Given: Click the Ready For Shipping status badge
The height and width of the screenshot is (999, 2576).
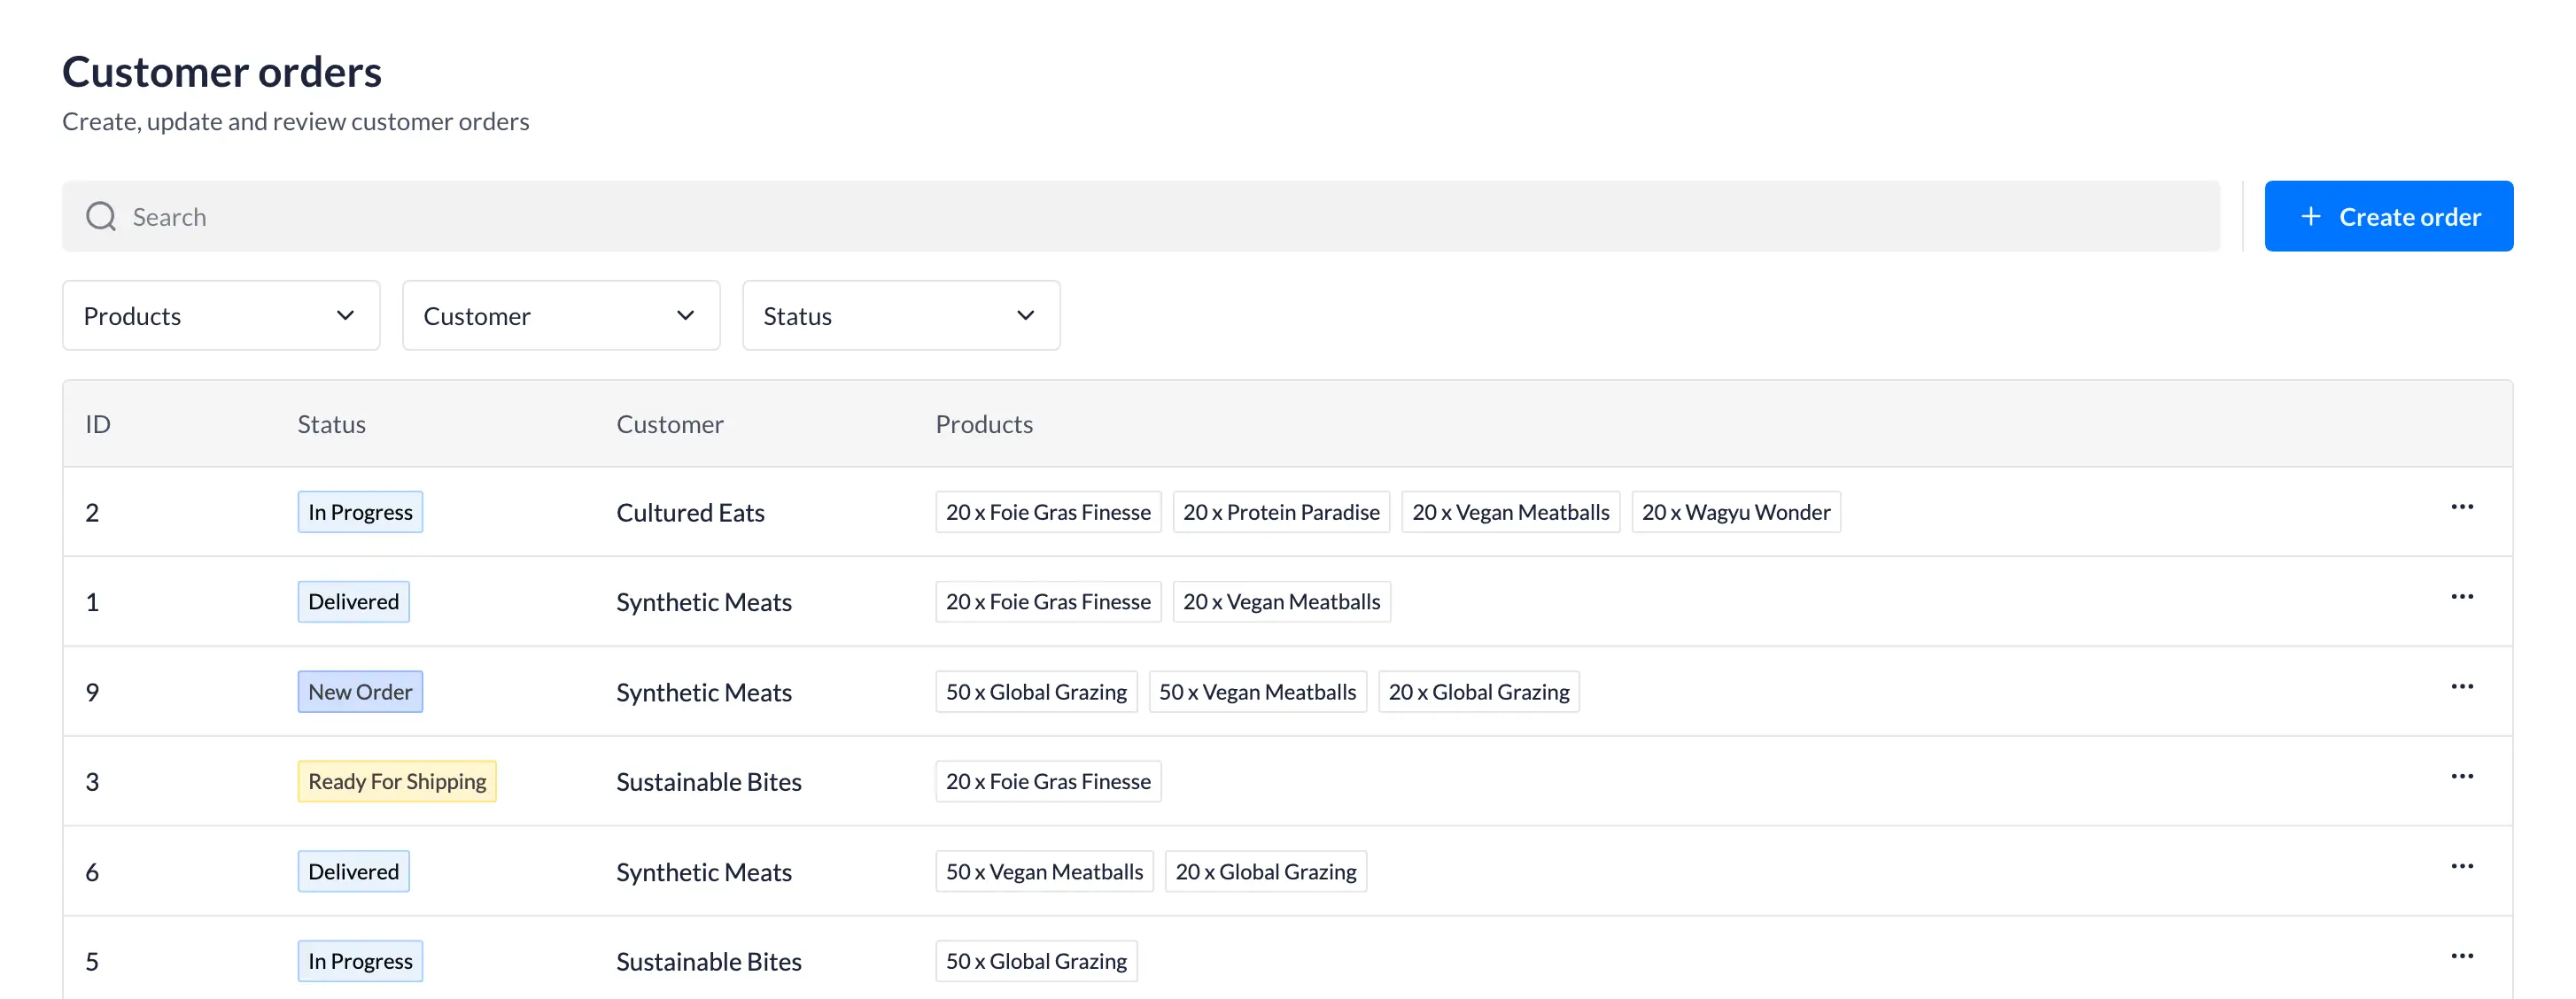Looking at the screenshot, I should [396, 781].
